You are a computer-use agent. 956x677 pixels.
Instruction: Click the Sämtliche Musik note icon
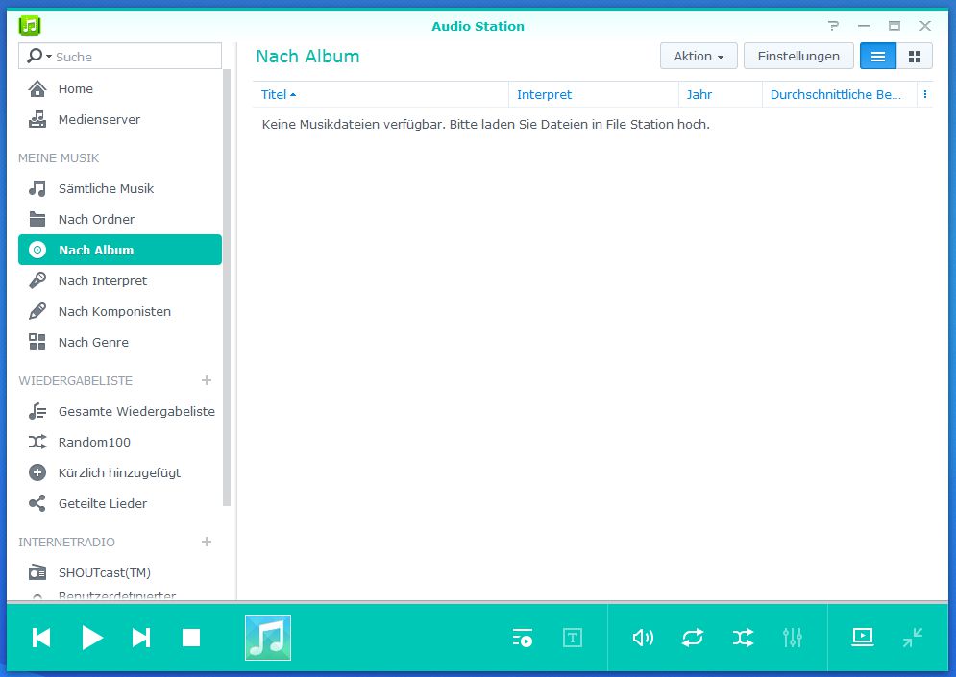point(37,189)
